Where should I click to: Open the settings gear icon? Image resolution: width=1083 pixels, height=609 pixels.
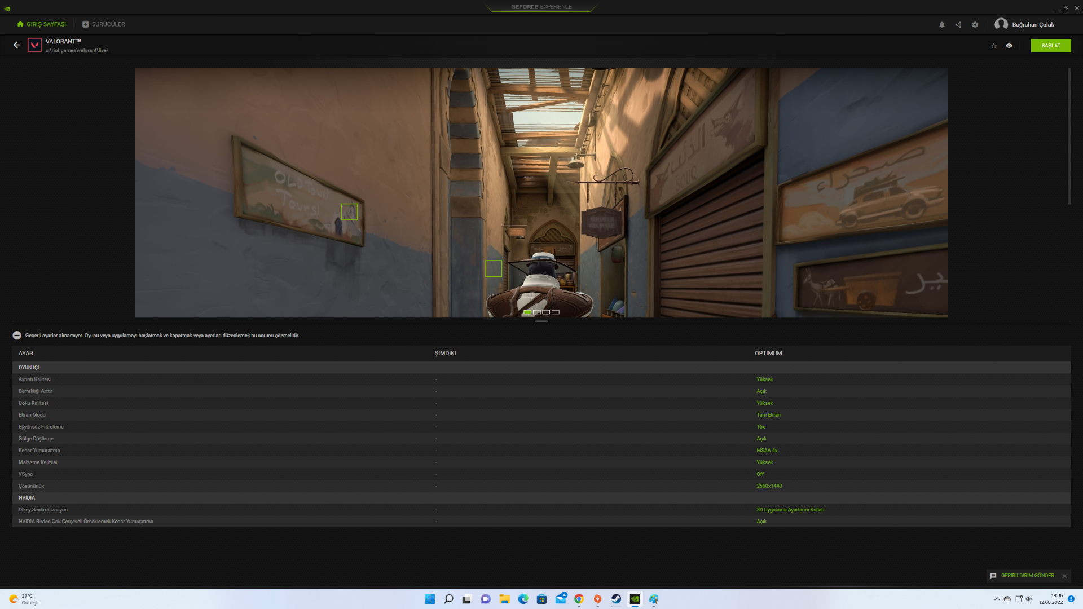pyautogui.click(x=975, y=25)
